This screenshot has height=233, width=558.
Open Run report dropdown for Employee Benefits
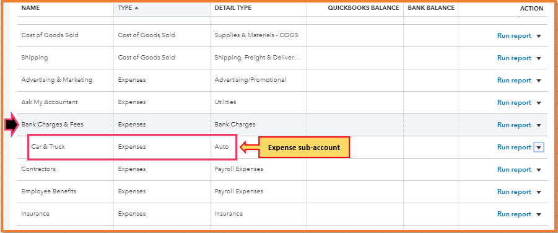538,192
